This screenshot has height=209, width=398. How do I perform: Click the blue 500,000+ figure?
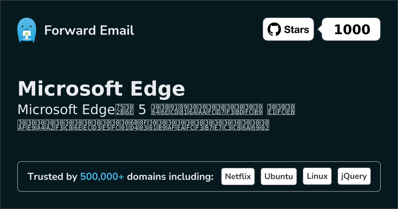(102, 176)
